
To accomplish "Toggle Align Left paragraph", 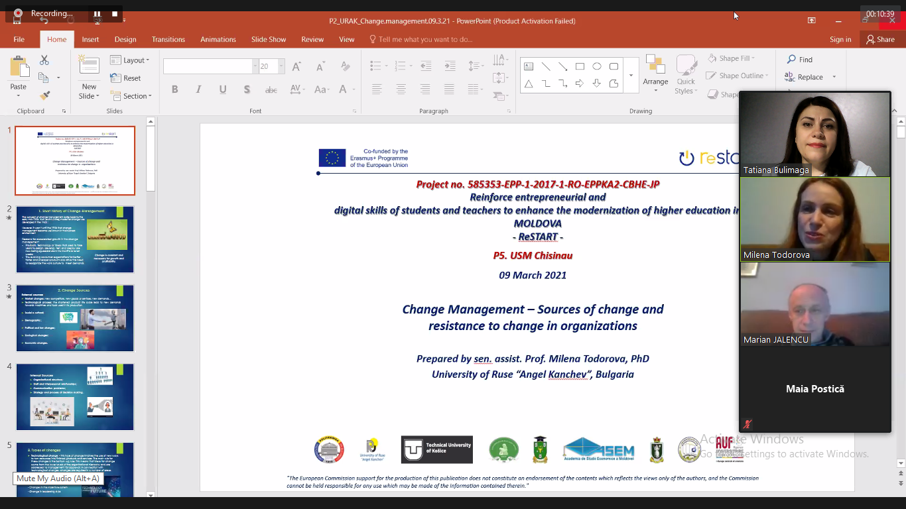I will [377, 89].
